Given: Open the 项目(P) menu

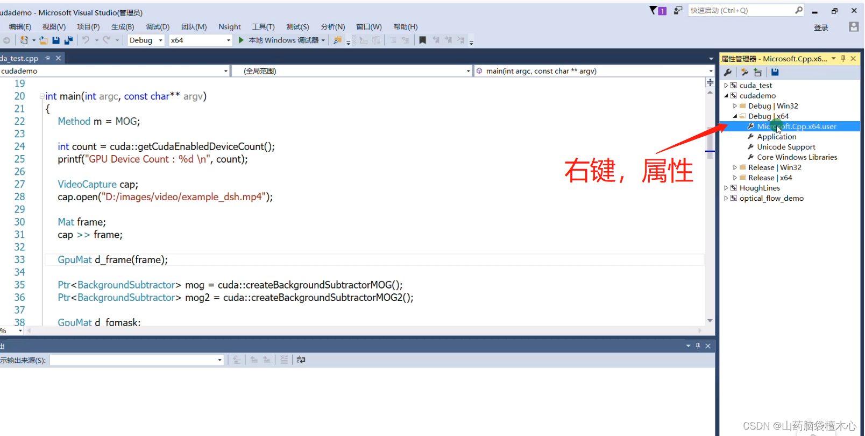Looking at the screenshot, I should pyautogui.click(x=88, y=27).
